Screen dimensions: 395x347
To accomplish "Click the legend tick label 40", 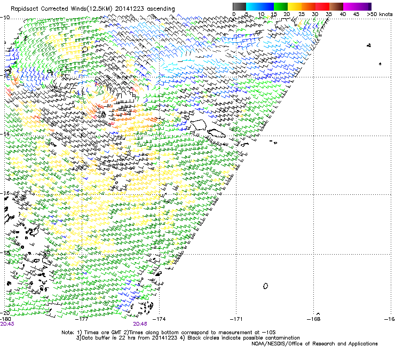I will tap(343, 14).
